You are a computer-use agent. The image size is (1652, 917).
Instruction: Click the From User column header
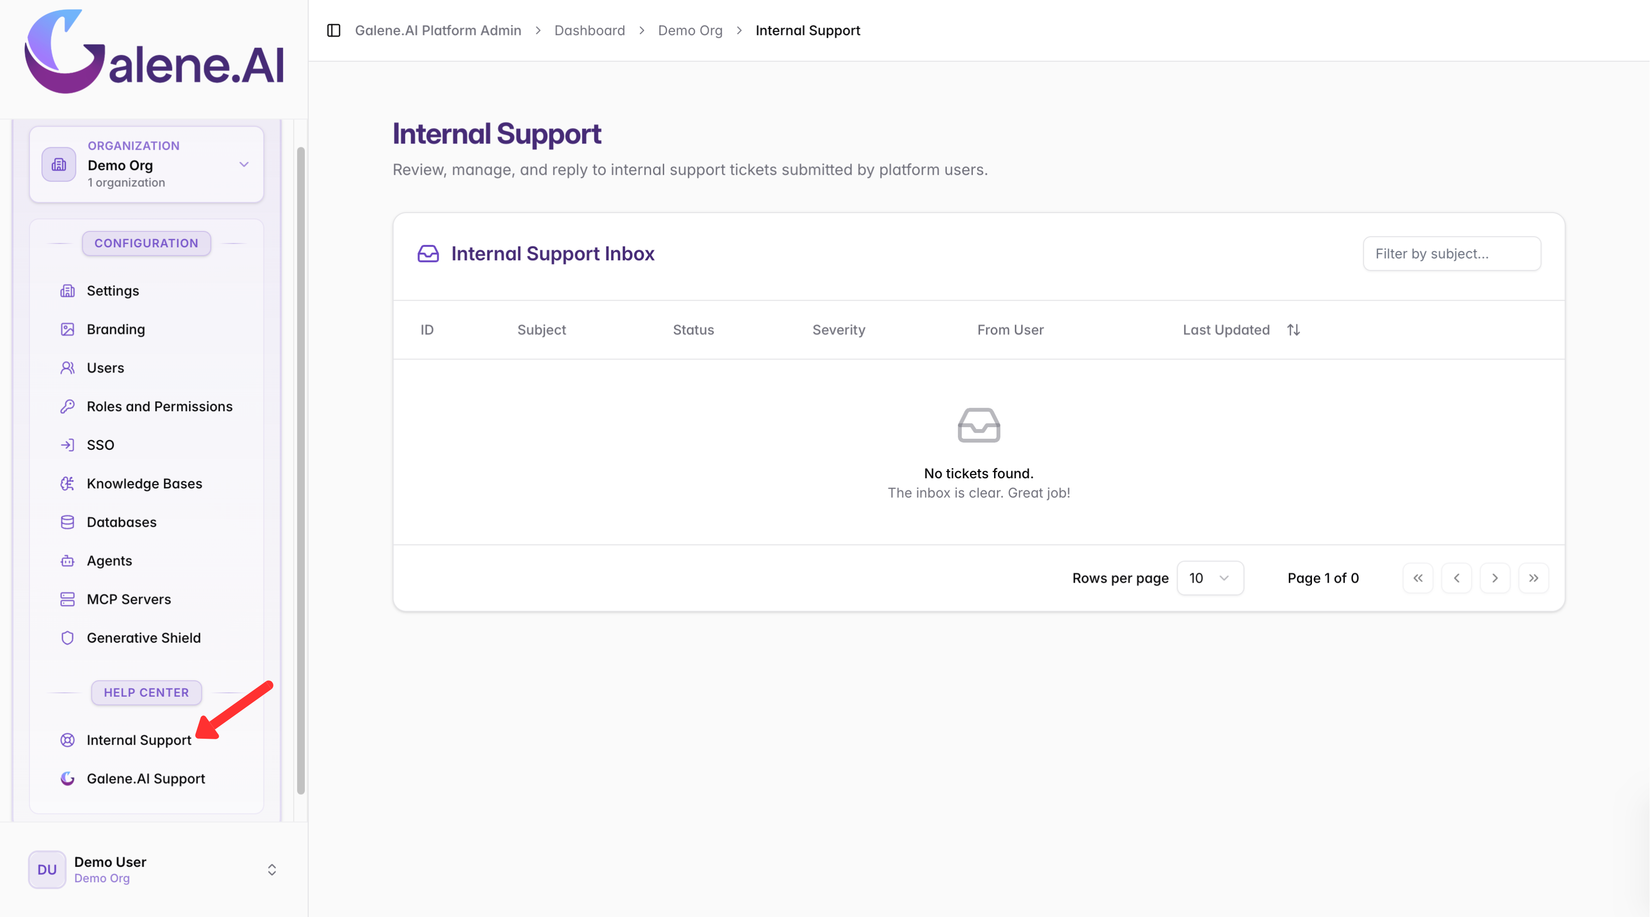(x=1010, y=330)
